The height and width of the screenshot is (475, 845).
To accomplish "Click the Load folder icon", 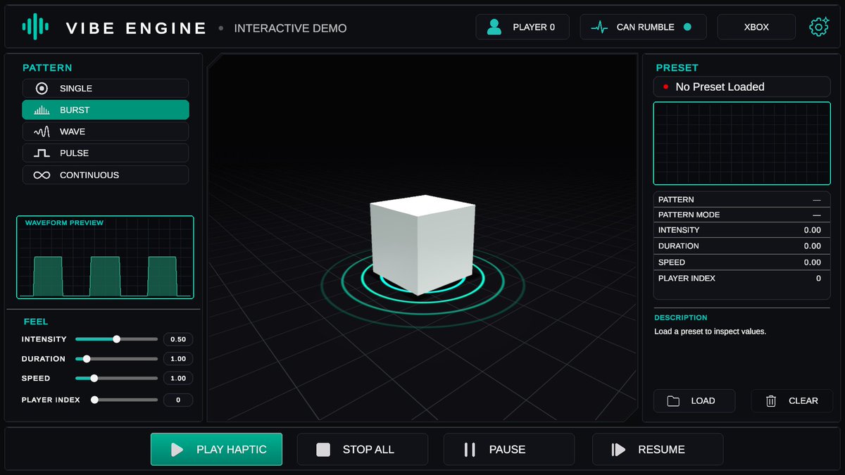I will (673, 401).
